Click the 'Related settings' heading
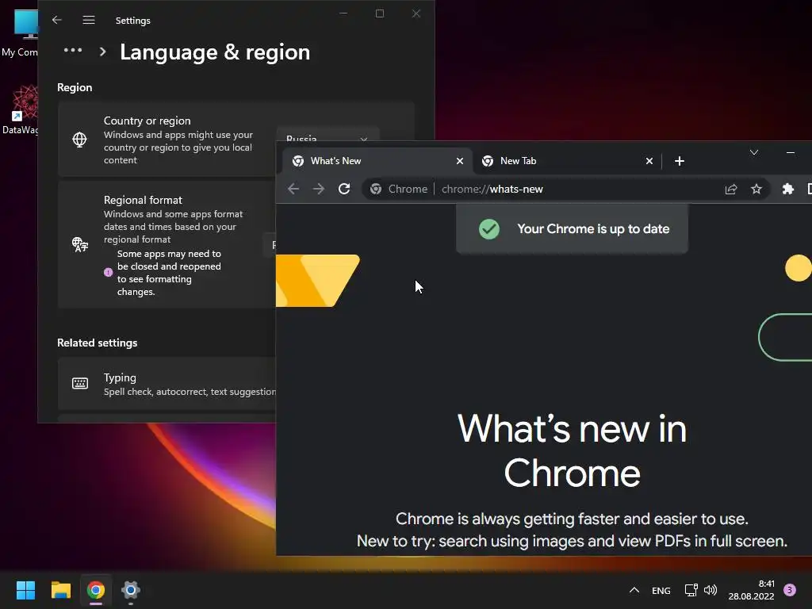This screenshot has width=812, height=609. click(98, 343)
